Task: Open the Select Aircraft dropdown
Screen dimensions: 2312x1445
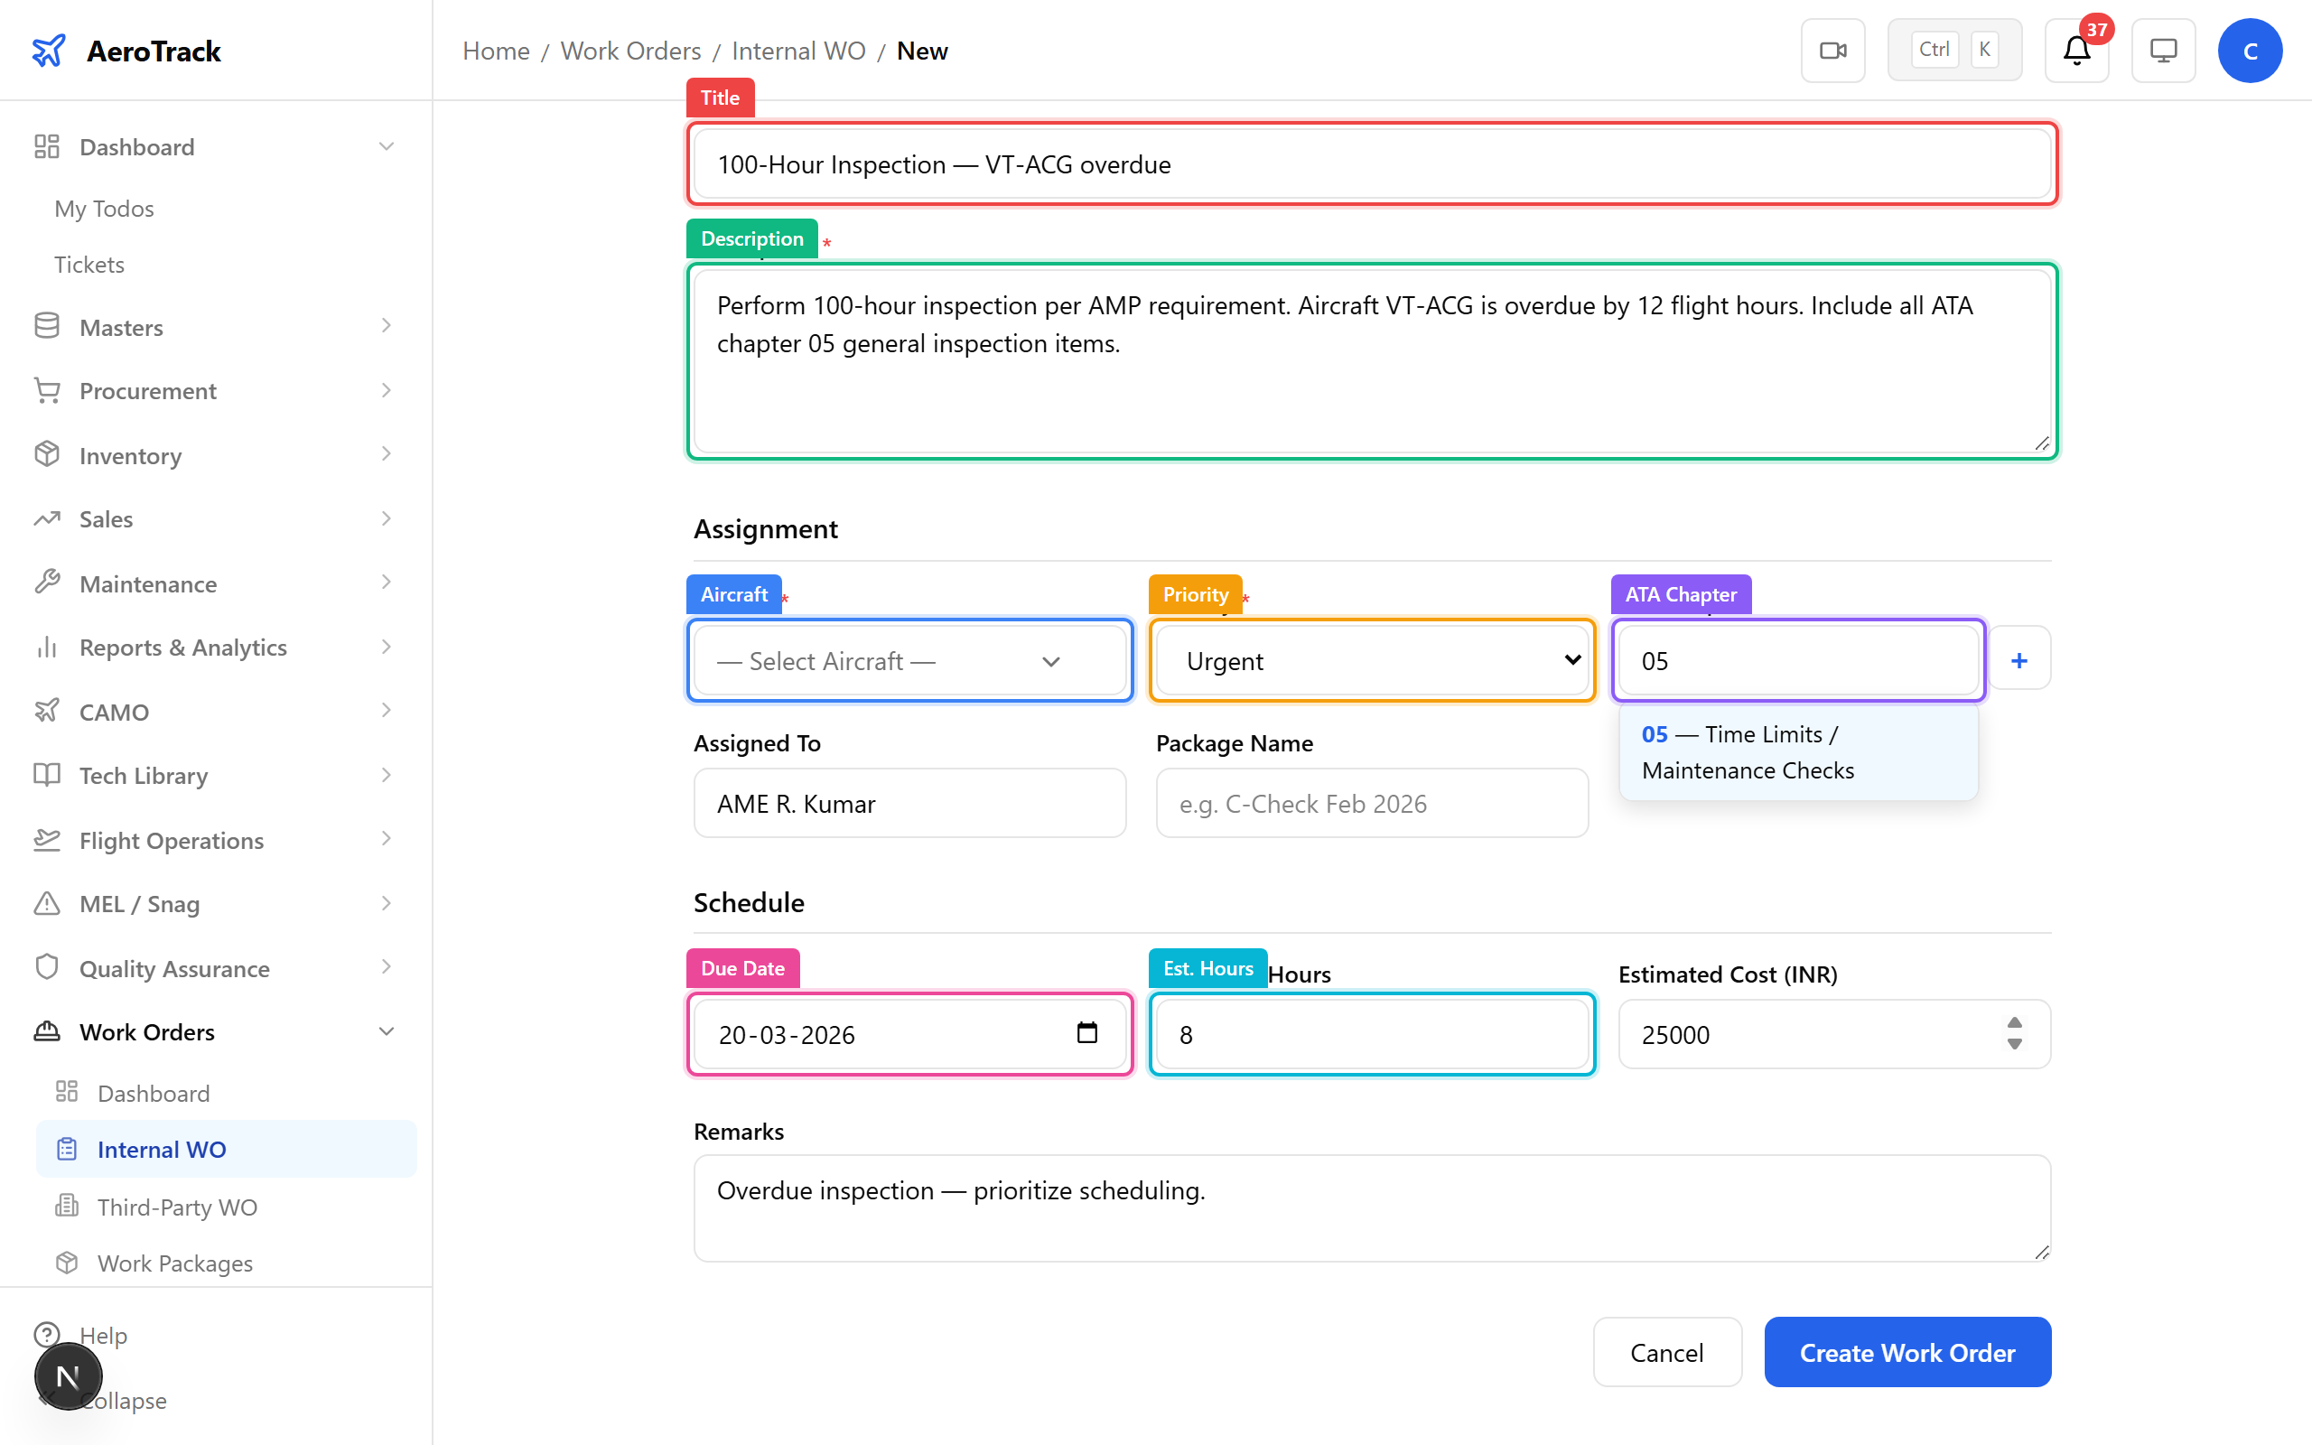Action: (x=909, y=660)
